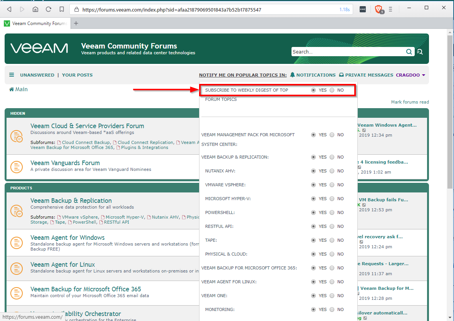Screen dimensions: 454x321
Task: Select NO for Monitoring notifications
Action: pyautogui.click(x=332, y=310)
